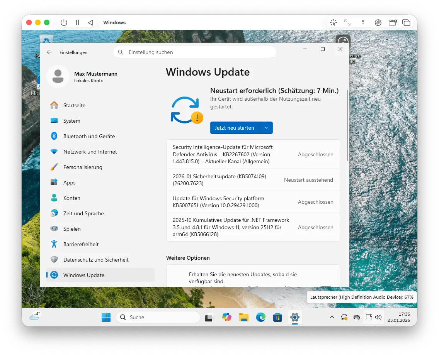Click the KB5066128 .NET Framework entry
Screen dimensions: 439x355
[x=253, y=227]
